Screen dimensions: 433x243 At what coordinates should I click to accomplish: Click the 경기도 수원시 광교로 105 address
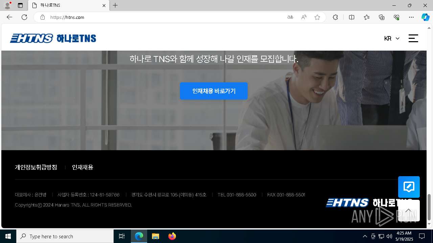[169, 195]
